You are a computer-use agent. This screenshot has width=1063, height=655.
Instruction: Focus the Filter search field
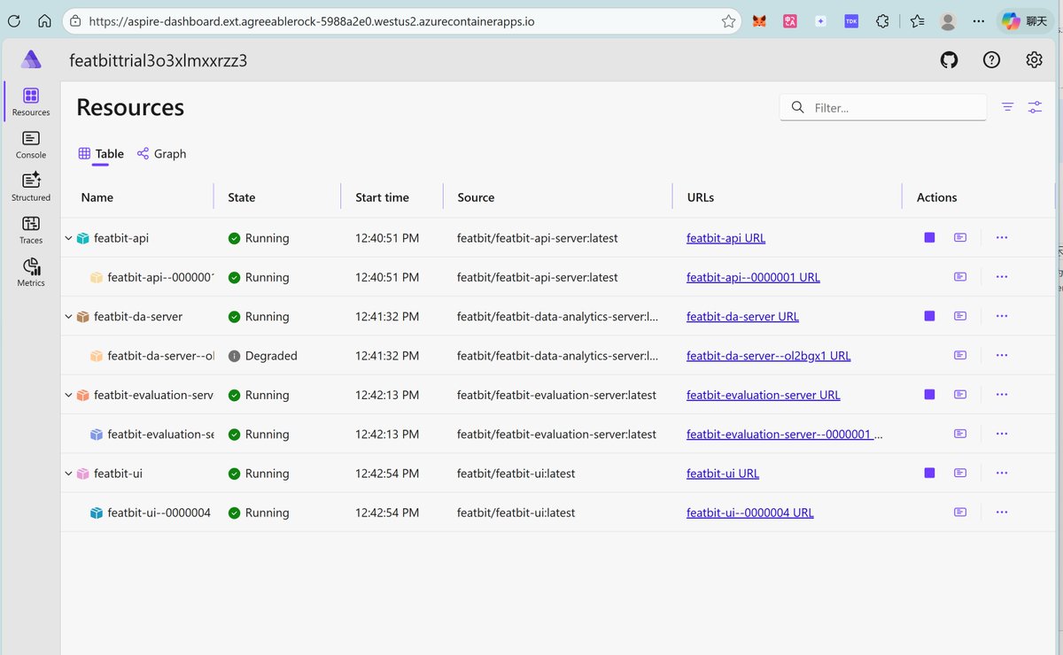click(x=883, y=107)
